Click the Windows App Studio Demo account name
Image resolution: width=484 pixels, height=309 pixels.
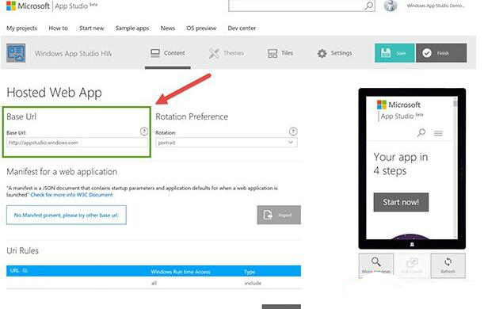point(436,6)
